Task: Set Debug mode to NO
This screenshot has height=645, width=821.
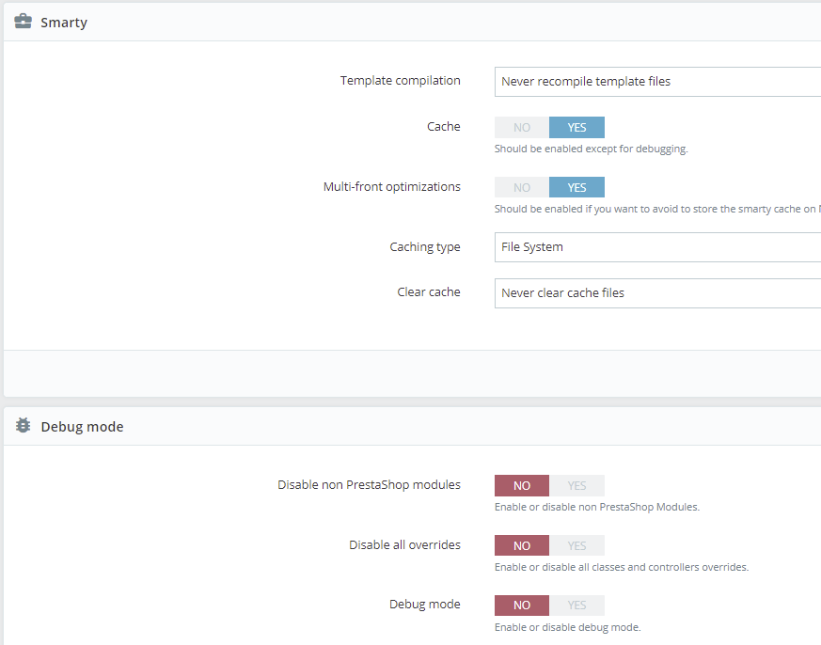Action: click(x=522, y=606)
